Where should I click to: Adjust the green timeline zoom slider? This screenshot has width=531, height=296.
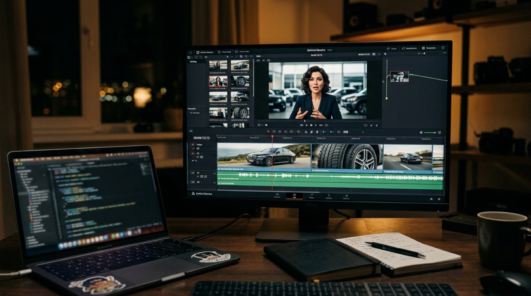(x=430, y=133)
